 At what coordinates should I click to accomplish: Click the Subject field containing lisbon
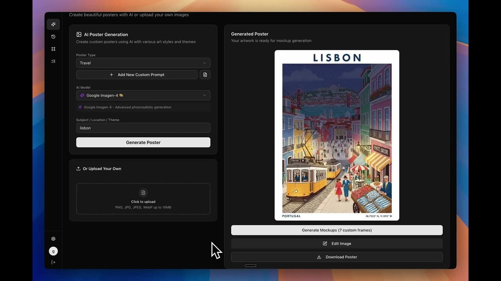[143, 128]
